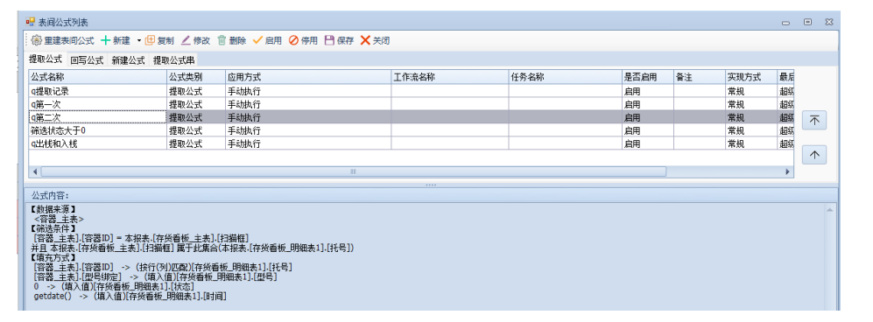The height and width of the screenshot is (322, 873).
Task: Click the 重建表间公式 gear icon
Action: click(37, 40)
